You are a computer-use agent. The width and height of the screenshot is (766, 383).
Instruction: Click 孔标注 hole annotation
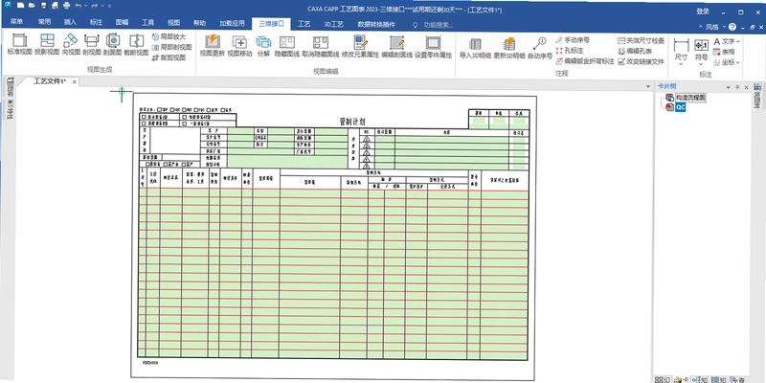(570, 51)
